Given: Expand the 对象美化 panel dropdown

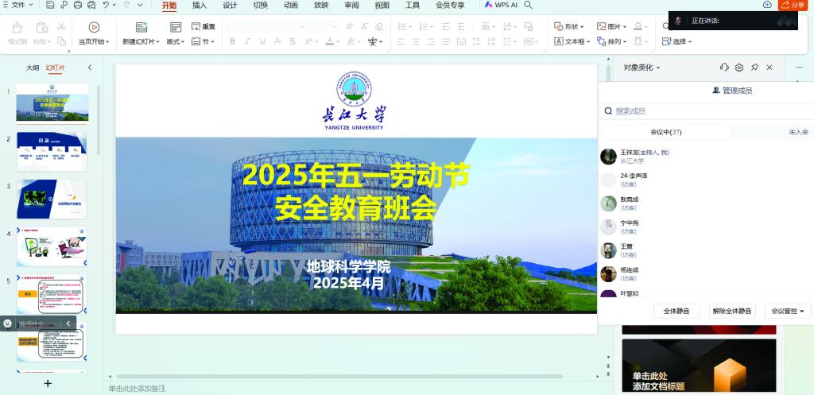Looking at the screenshot, I should click(642, 68).
